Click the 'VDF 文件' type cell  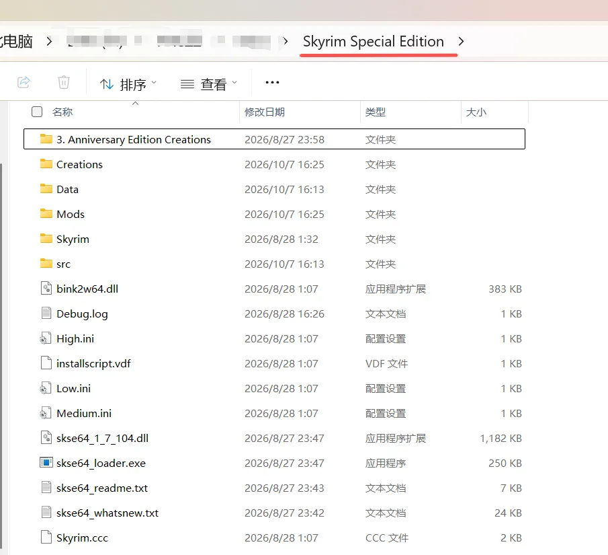pos(386,364)
